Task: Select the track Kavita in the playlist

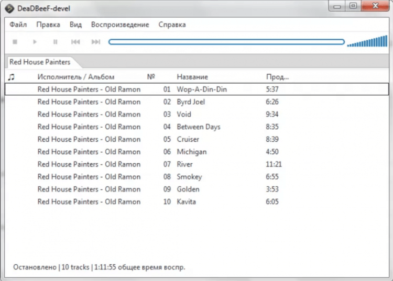Action: click(187, 201)
